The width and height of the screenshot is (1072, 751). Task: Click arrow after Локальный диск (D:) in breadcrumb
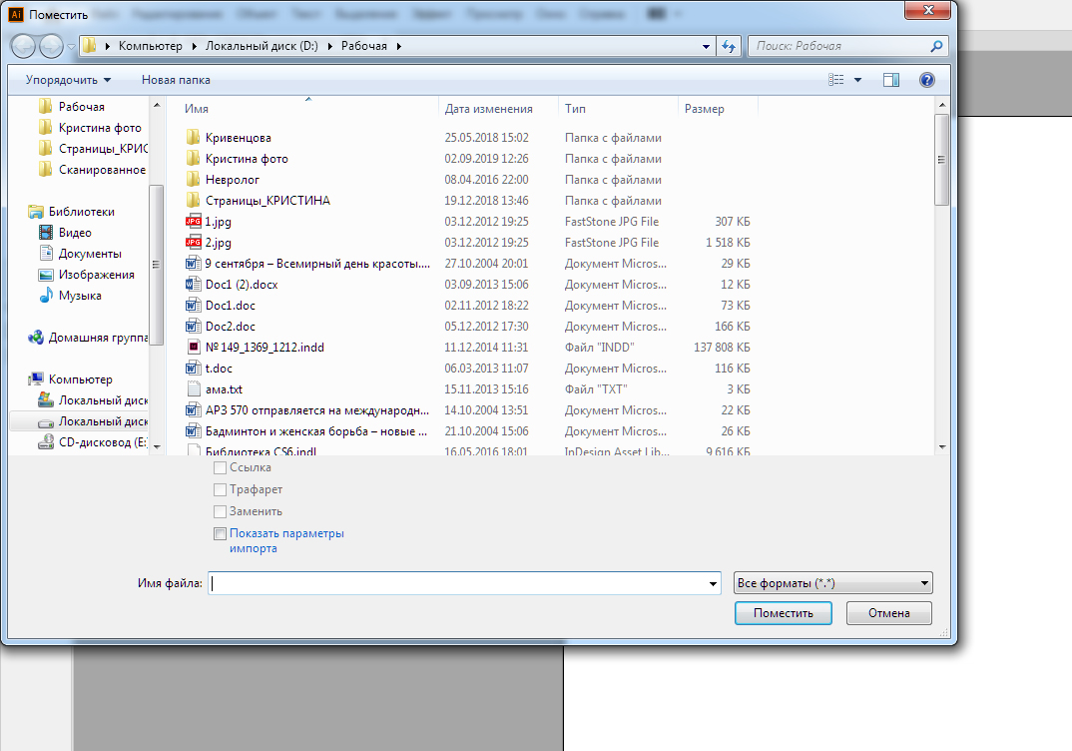(x=329, y=47)
